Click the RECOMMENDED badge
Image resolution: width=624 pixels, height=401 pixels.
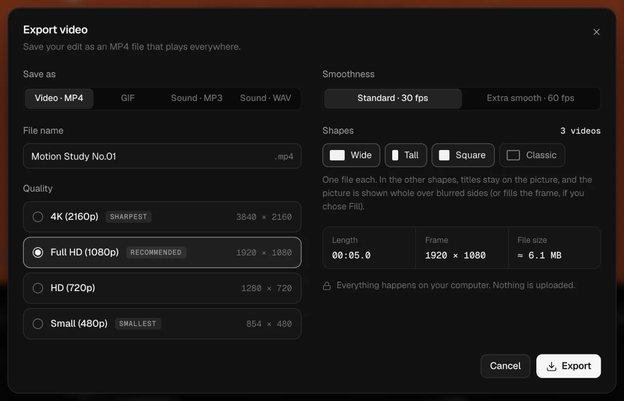coord(156,252)
